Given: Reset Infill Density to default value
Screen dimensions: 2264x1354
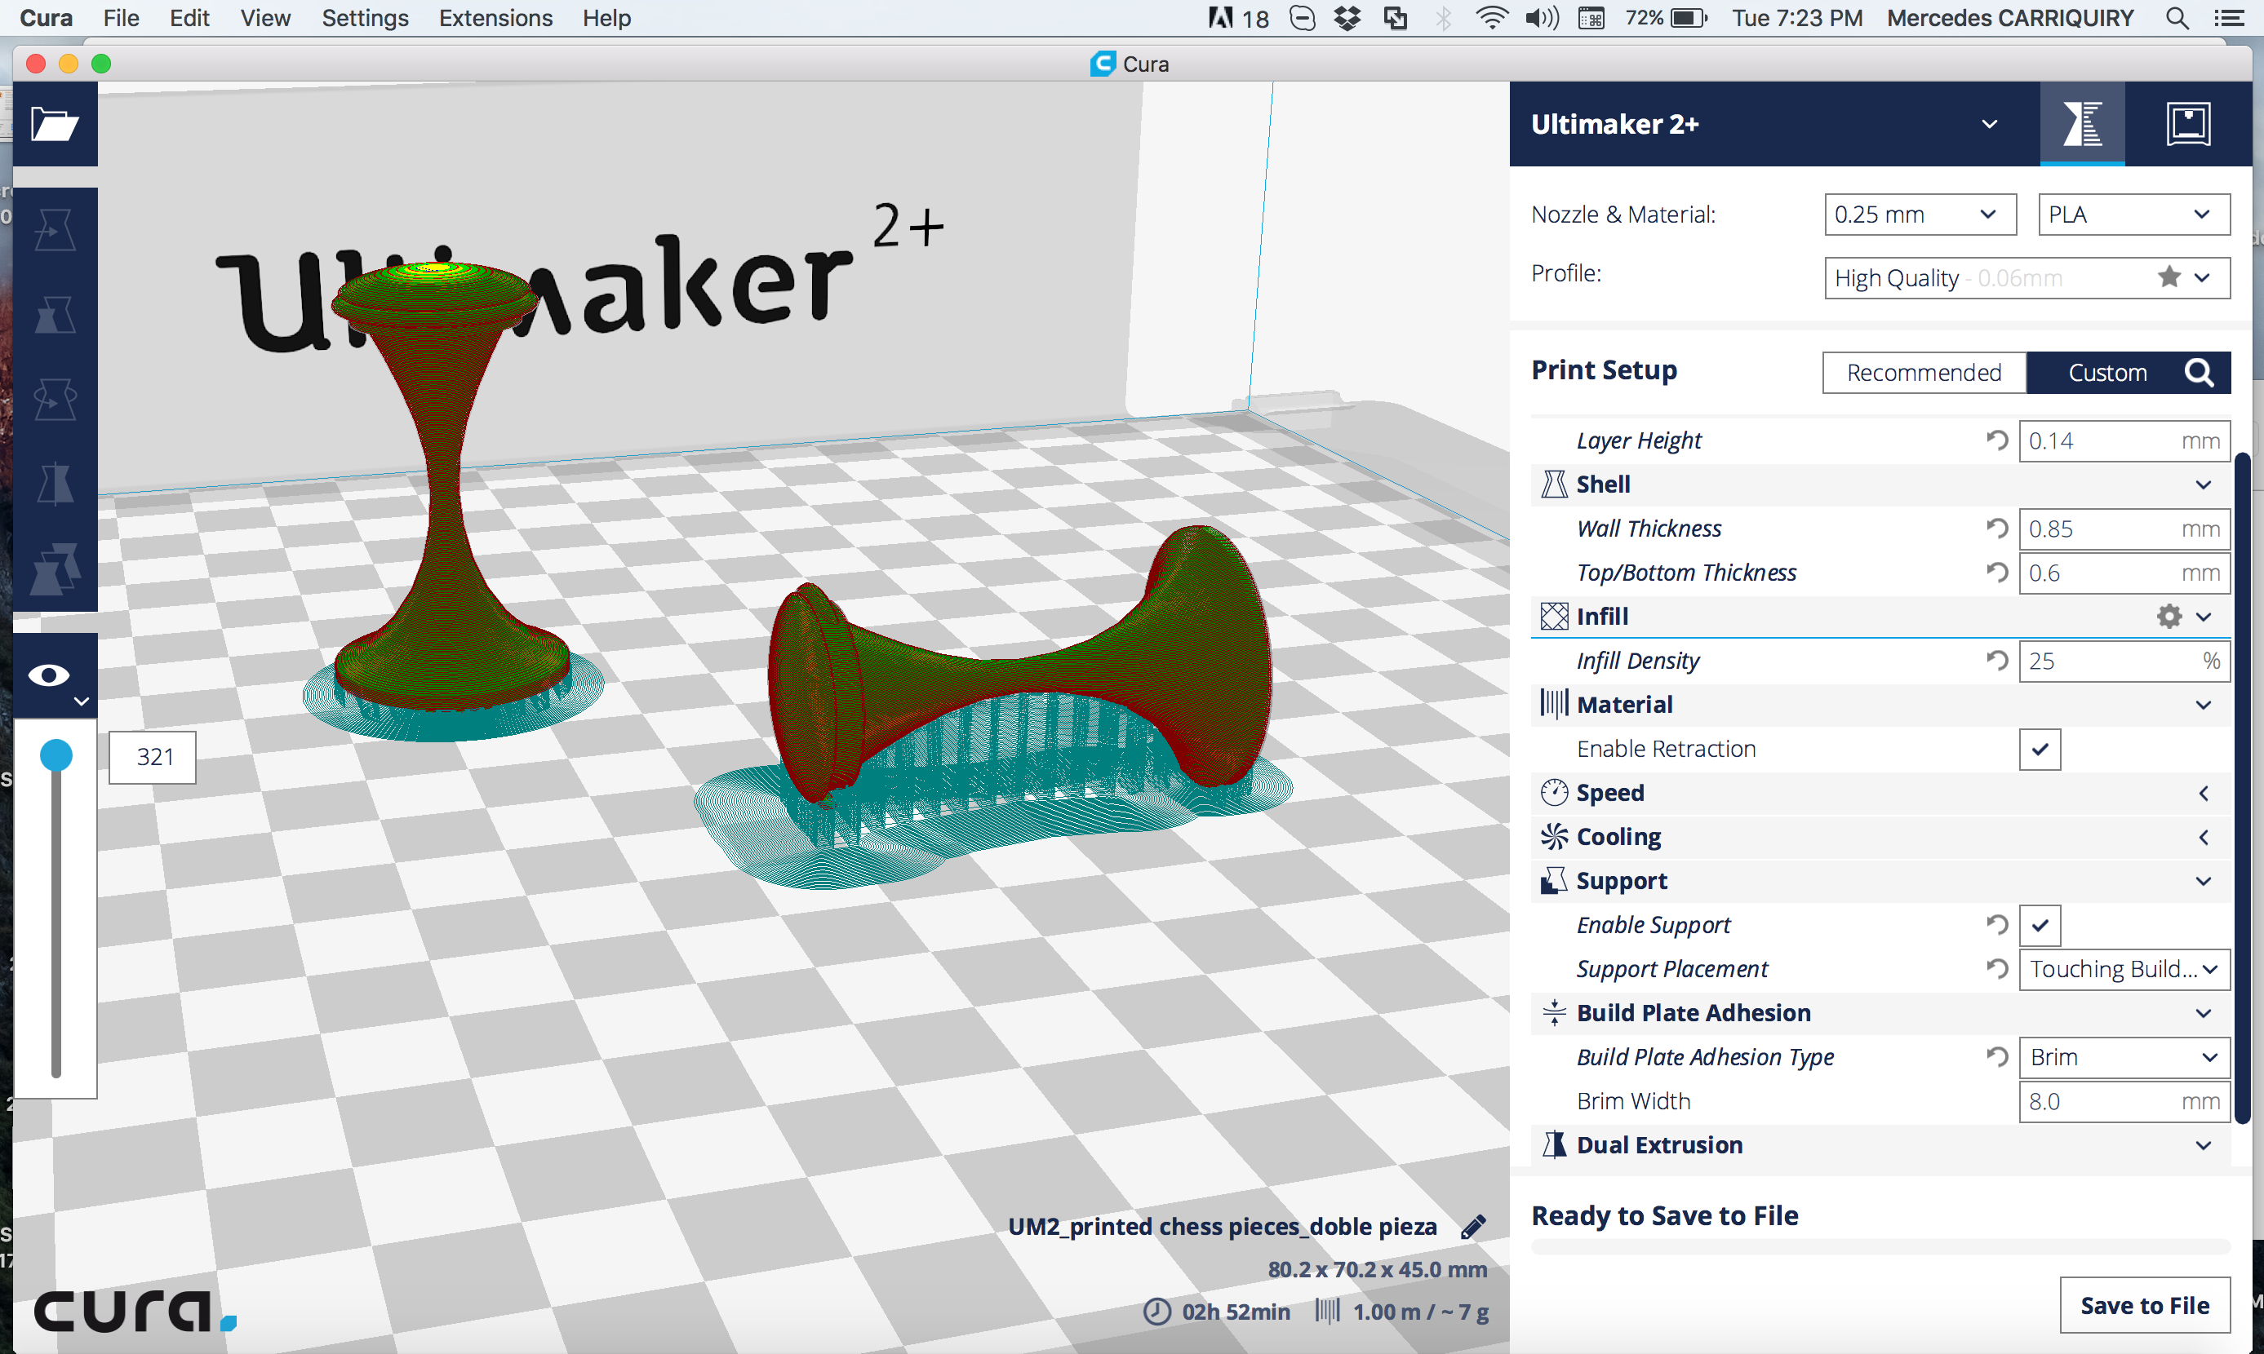Looking at the screenshot, I should [1997, 661].
